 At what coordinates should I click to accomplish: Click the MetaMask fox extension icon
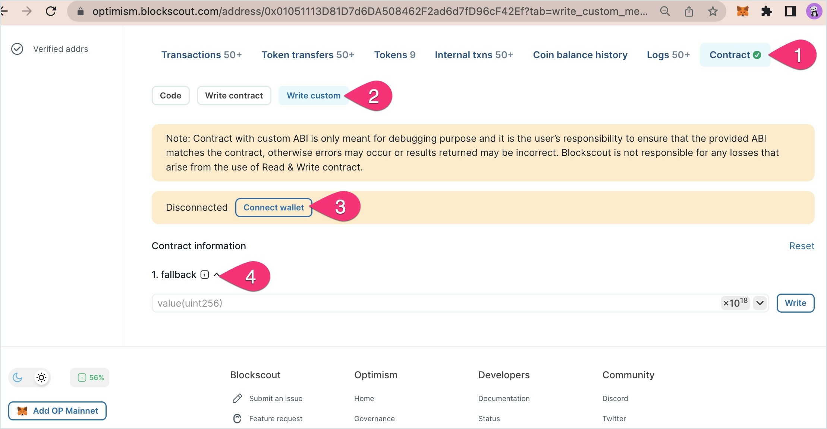(x=742, y=11)
